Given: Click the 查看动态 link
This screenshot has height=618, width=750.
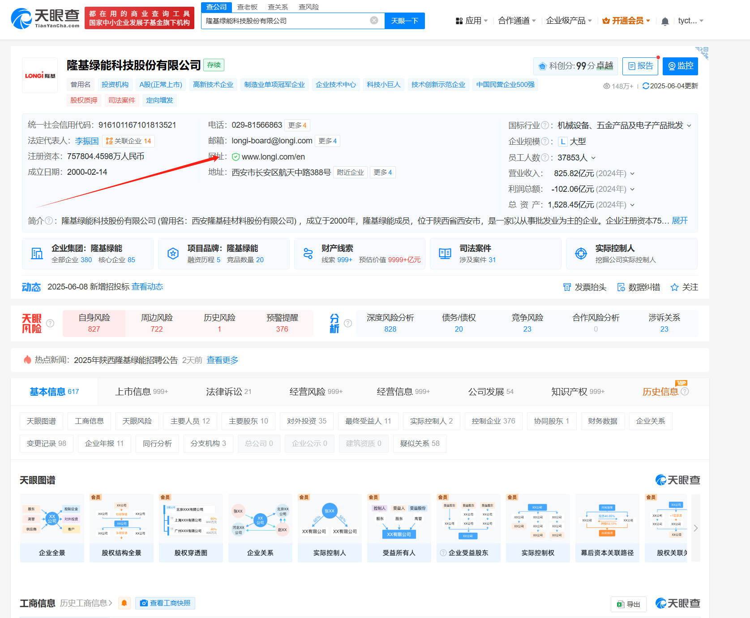Looking at the screenshot, I should (147, 287).
